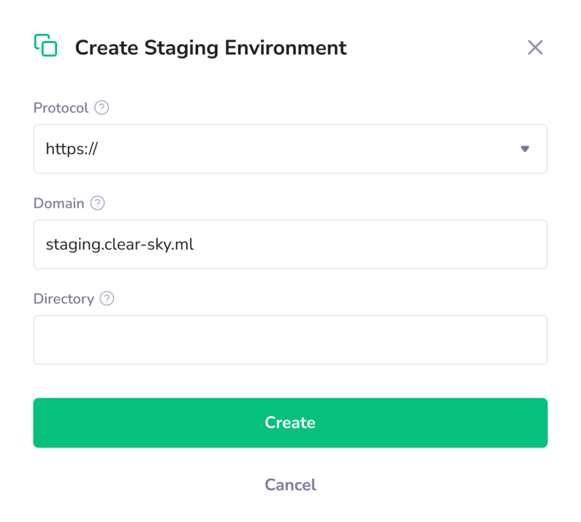Click the dropdown arrow in the https:// field
Image resolution: width=581 pixels, height=522 pixels.
pos(525,149)
